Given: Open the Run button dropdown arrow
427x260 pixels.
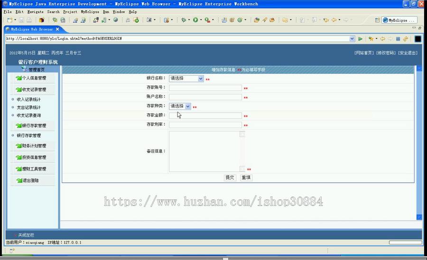Looking at the screenshot, I should coord(201,20).
